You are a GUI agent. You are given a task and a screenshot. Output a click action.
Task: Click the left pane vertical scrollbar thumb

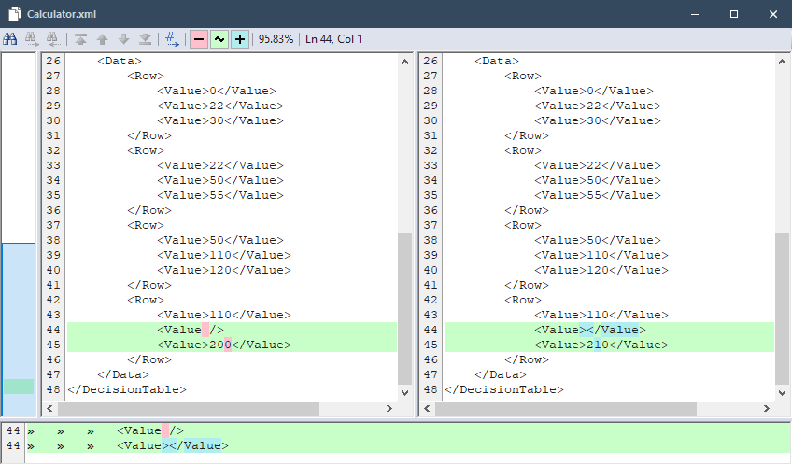pos(404,309)
